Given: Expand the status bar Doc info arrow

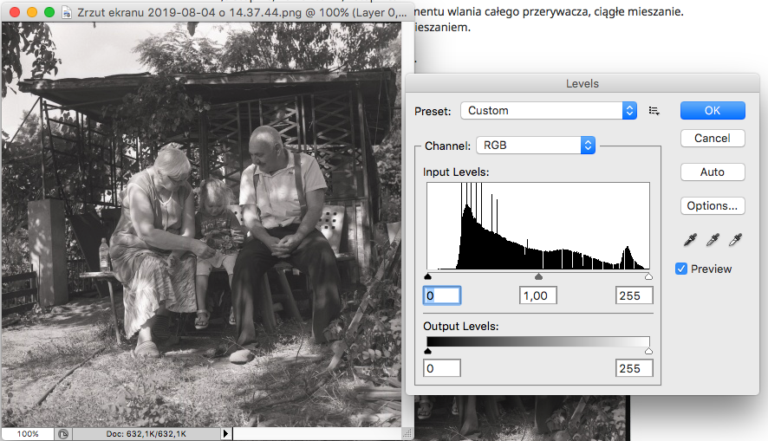Looking at the screenshot, I should [226, 433].
